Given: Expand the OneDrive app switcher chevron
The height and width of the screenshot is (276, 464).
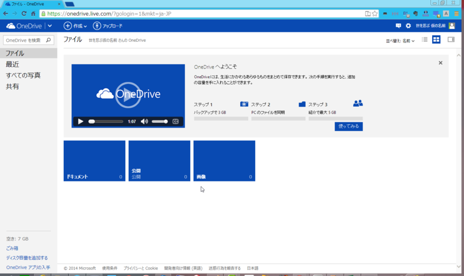Looking at the screenshot, I should pos(50,26).
